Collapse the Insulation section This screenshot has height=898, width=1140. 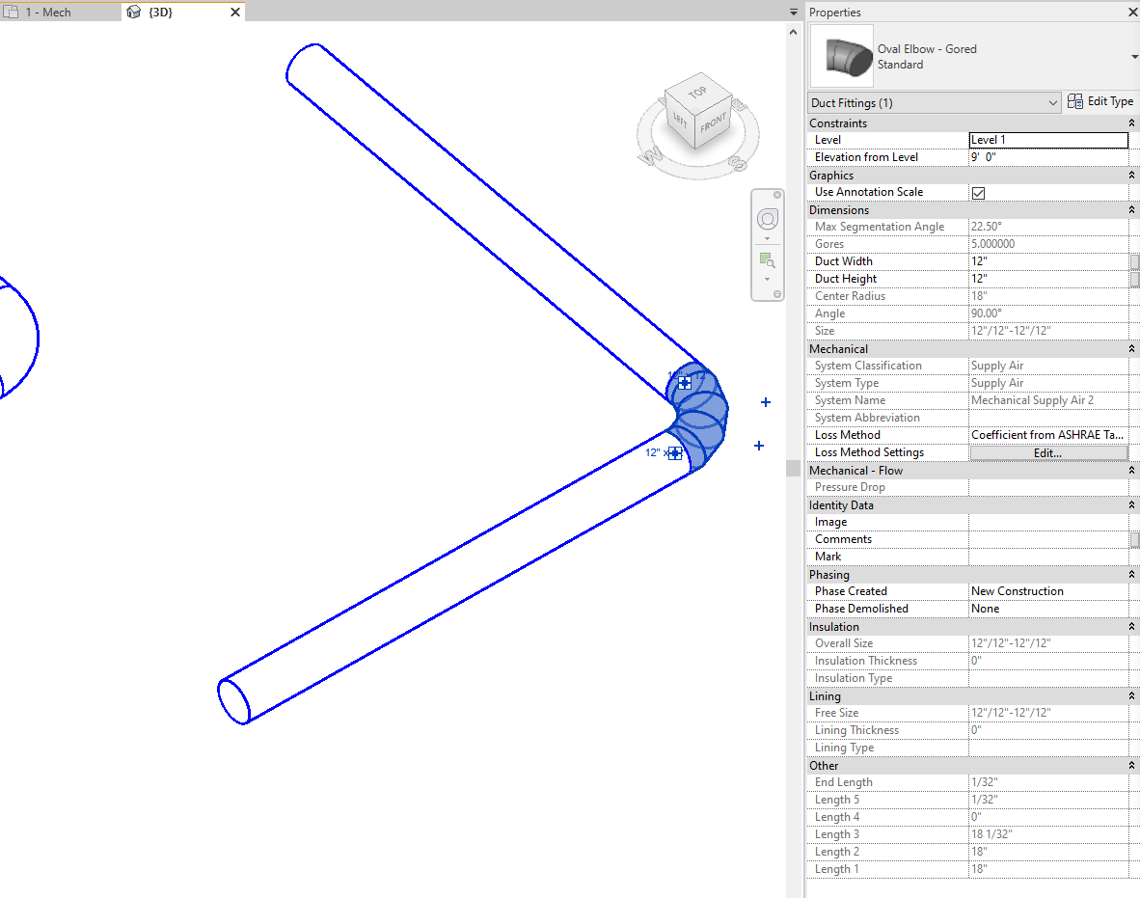point(1131,626)
